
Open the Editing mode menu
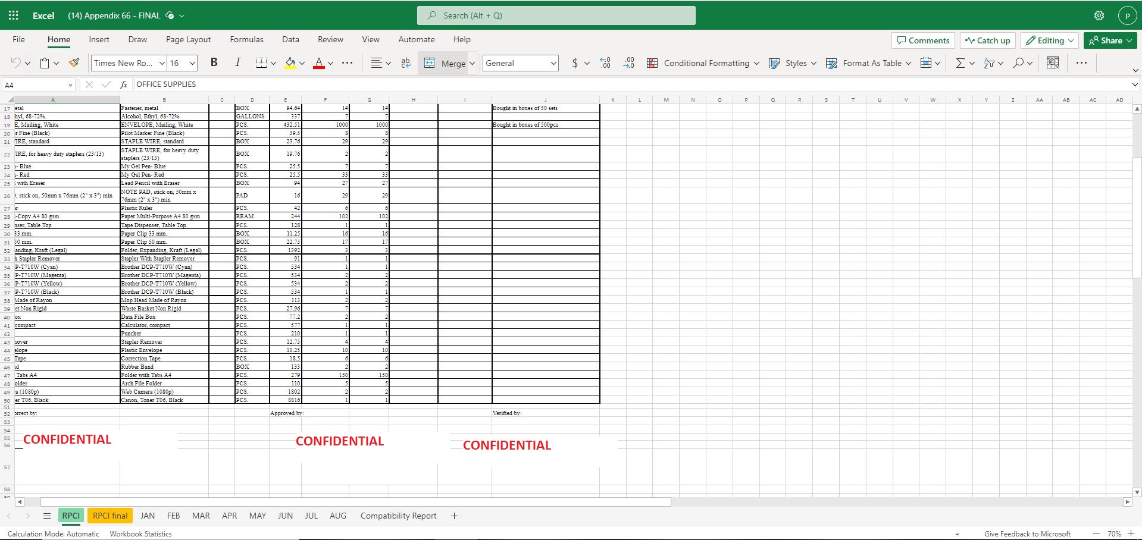point(1050,40)
